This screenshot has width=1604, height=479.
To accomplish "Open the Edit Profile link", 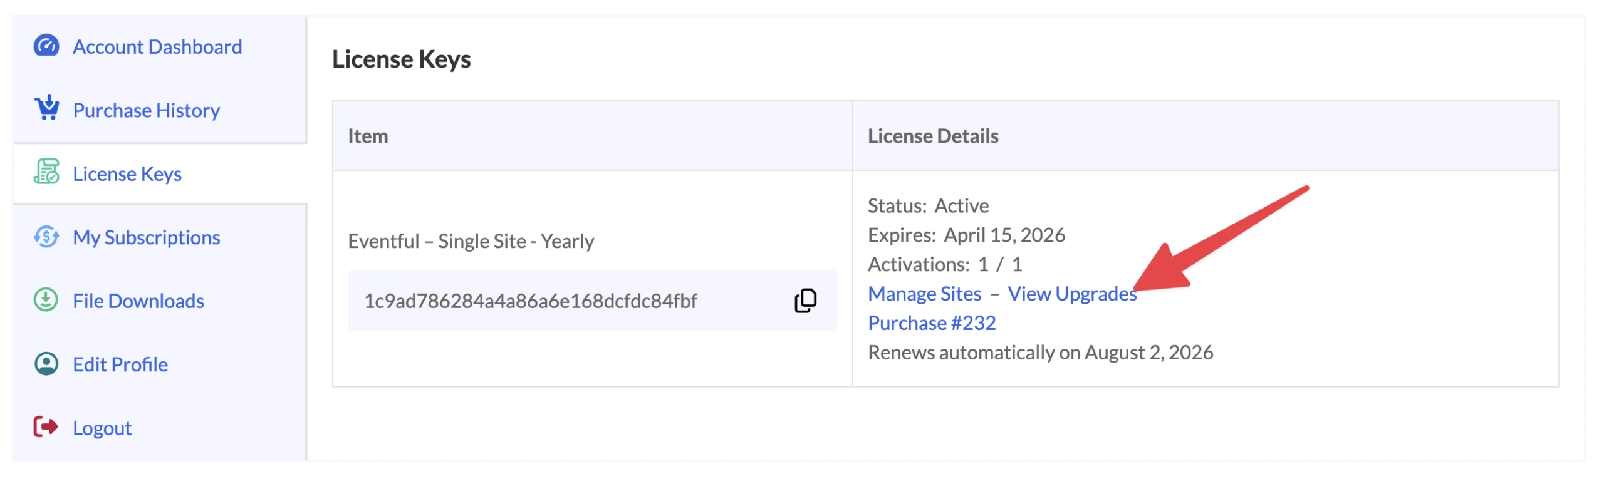I will [120, 365].
